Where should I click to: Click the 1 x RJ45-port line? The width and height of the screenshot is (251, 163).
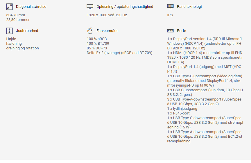coord(178,113)
